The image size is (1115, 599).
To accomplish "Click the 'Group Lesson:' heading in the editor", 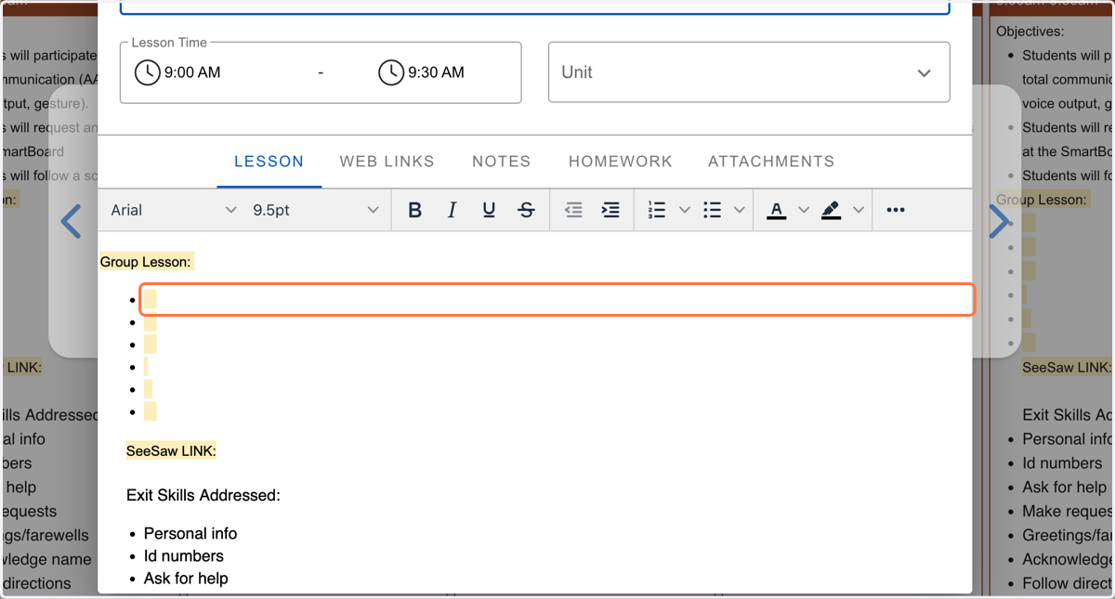I will coord(145,262).
